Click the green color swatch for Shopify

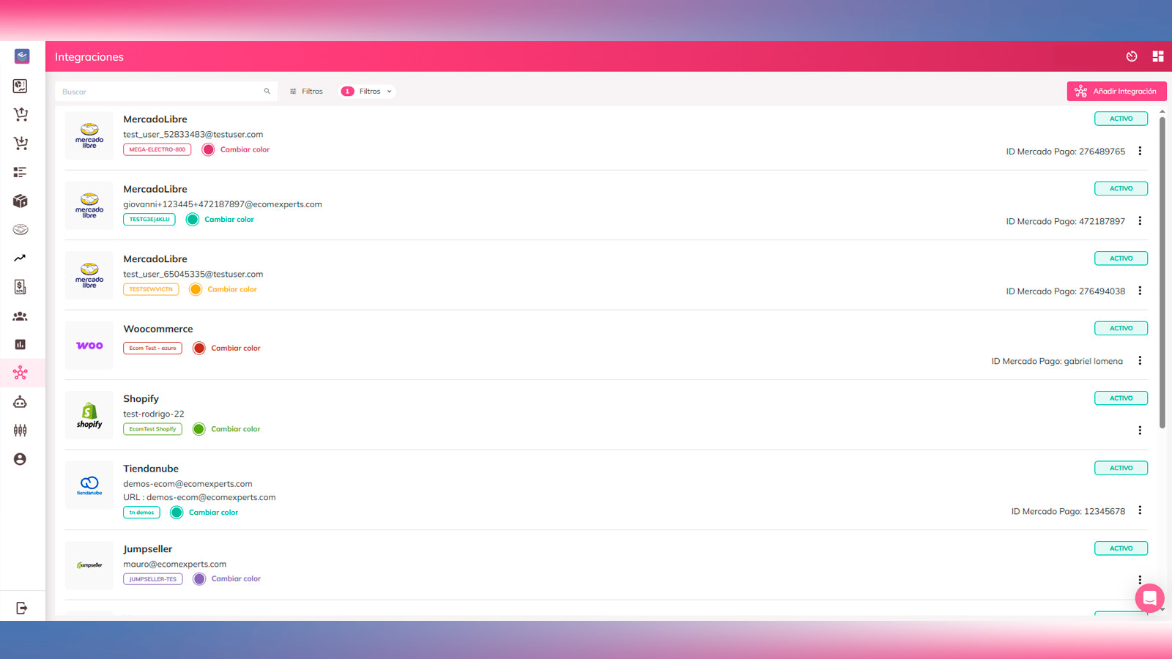click(199, 429)
